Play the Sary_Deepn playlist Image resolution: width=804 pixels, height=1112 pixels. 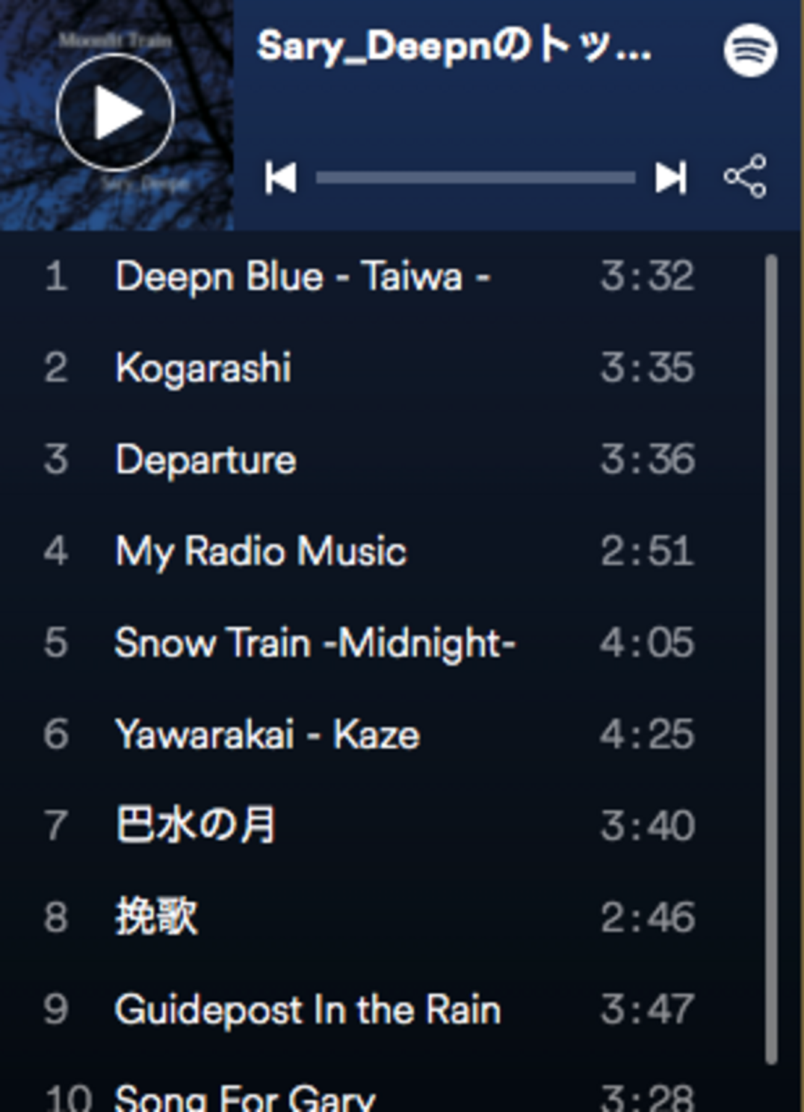[115, 113]
